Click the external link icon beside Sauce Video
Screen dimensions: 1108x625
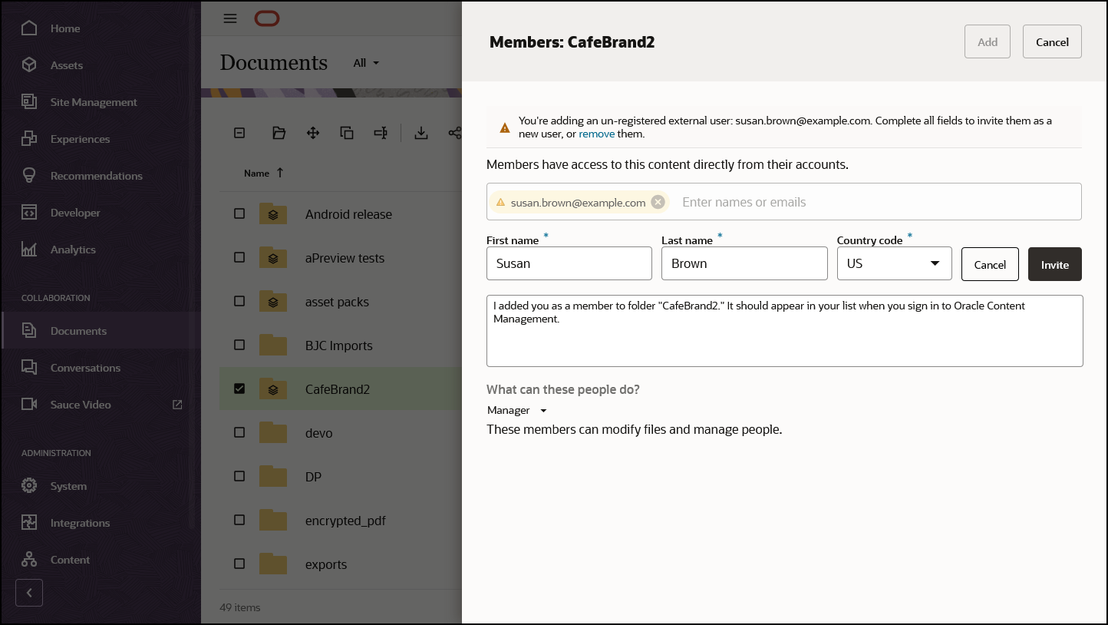pyautogui.click(x=177, y=405)
